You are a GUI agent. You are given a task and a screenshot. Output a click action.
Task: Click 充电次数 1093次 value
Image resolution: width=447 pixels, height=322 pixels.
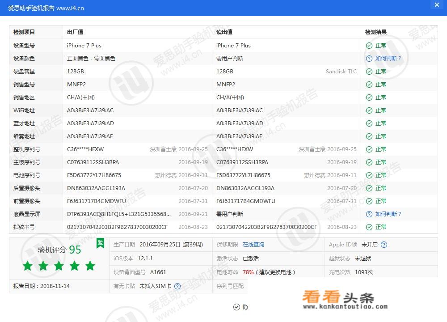pyautogui.click(x=364, y=272)
